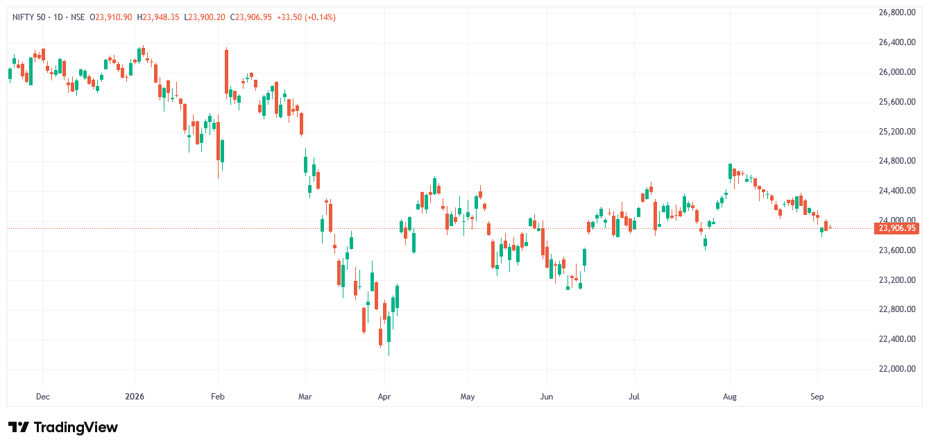Click the C23,906.95 close value in legend

click(x=250, y=17)
